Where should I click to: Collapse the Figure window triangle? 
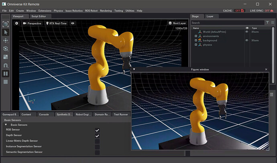pos(134,69)
